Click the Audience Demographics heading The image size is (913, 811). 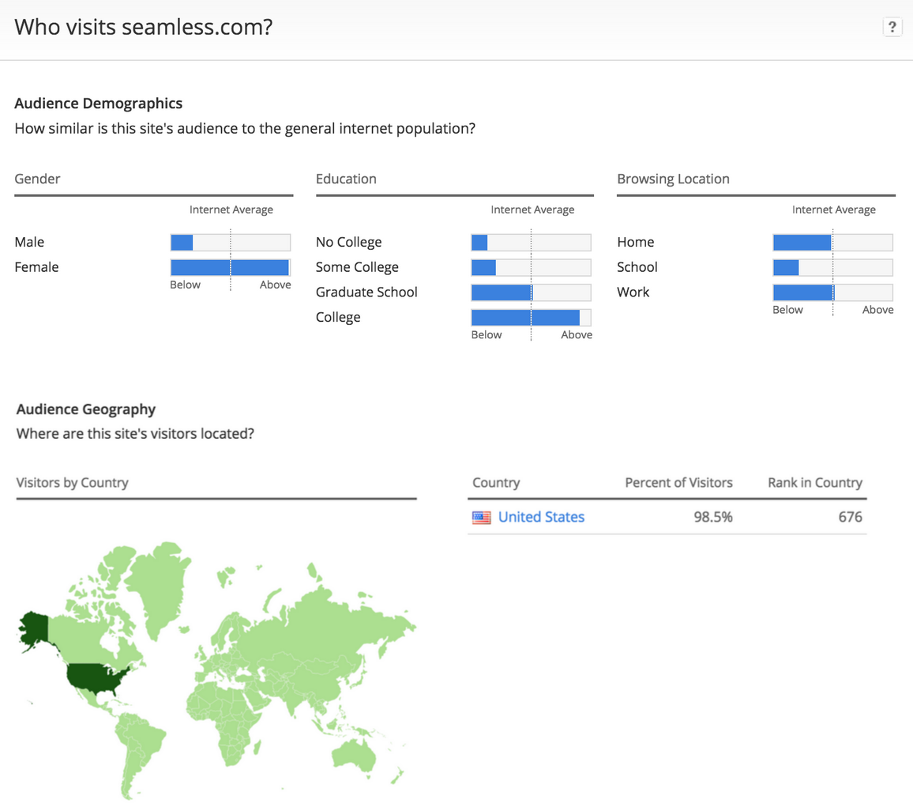tap(99, 103)
